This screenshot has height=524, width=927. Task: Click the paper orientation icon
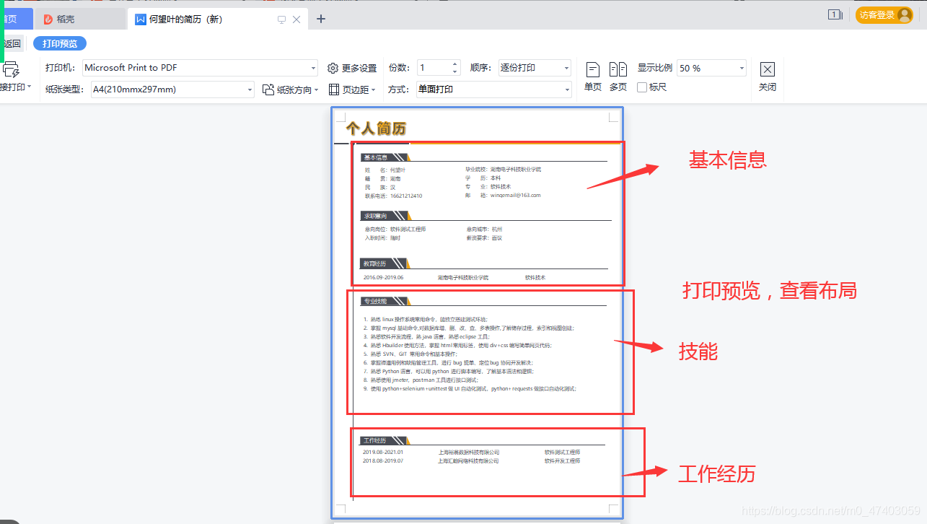click(x=268, y=89)
